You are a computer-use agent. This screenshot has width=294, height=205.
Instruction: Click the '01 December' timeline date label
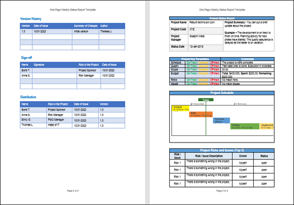tap(198, 104)
